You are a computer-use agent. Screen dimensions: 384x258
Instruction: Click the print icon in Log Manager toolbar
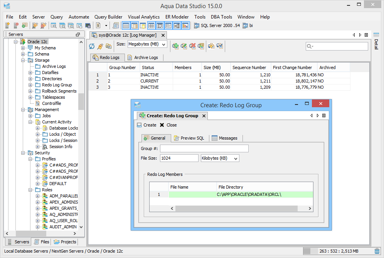tap(108, 46)
